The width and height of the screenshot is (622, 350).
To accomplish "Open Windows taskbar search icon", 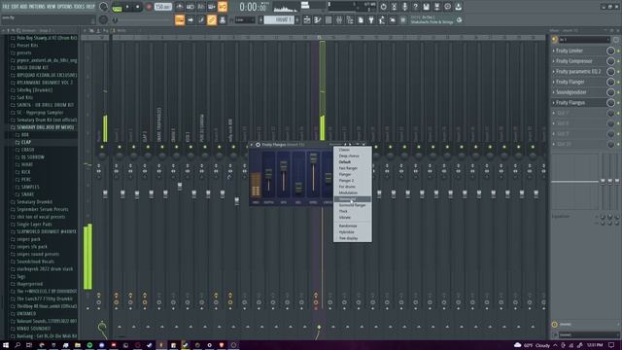I will (17, 345).
